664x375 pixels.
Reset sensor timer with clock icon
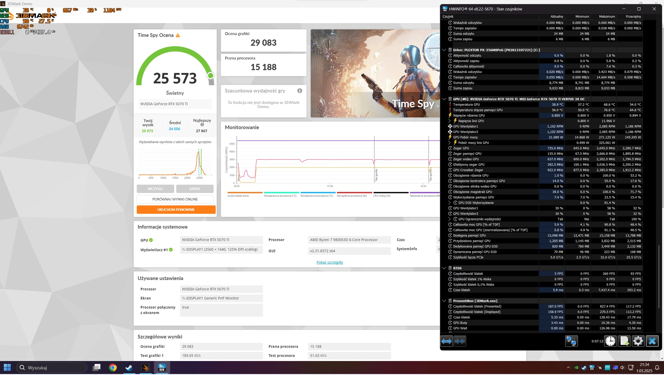coord(610,341)
